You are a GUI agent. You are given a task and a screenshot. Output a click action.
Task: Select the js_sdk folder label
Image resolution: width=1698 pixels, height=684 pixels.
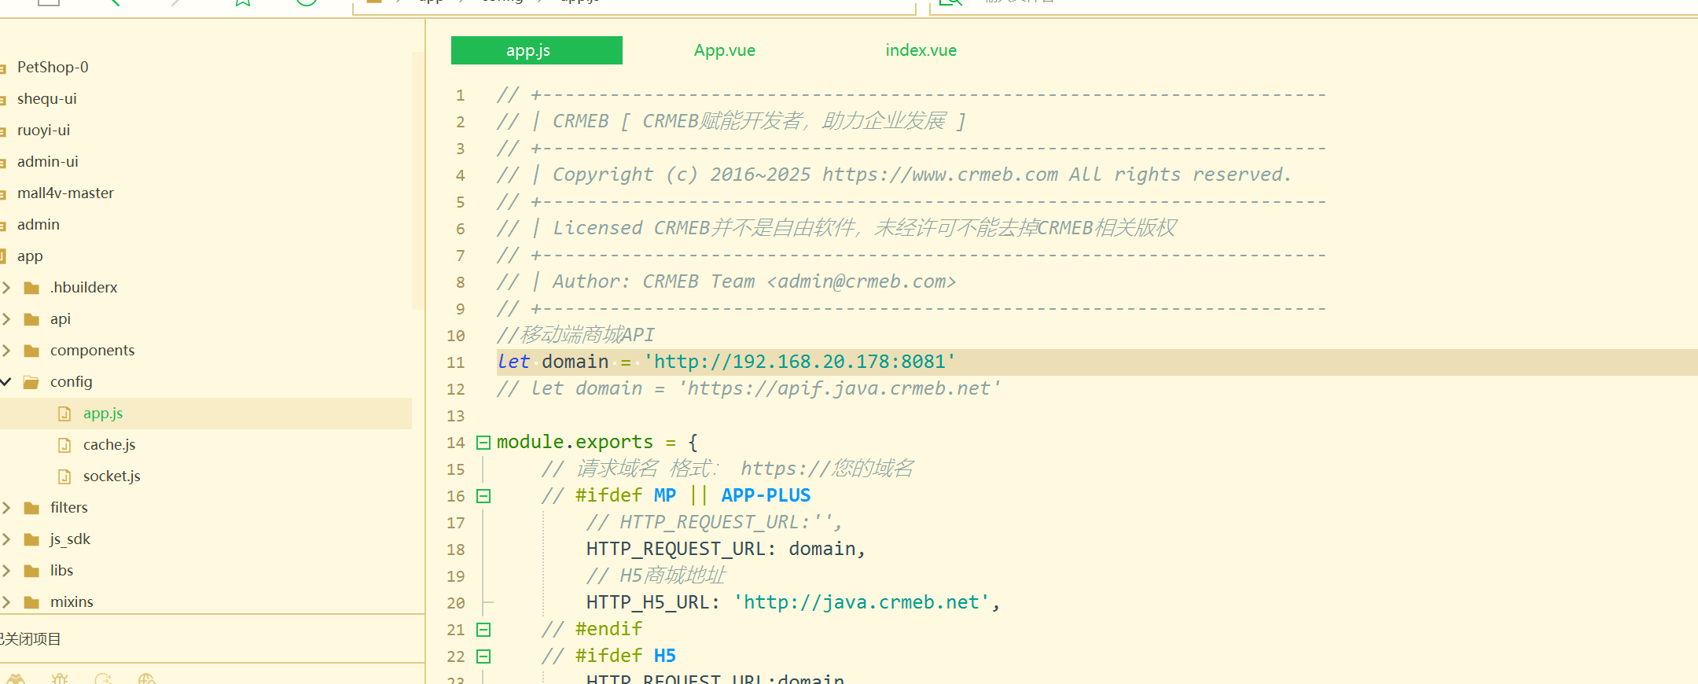[70, 539]
